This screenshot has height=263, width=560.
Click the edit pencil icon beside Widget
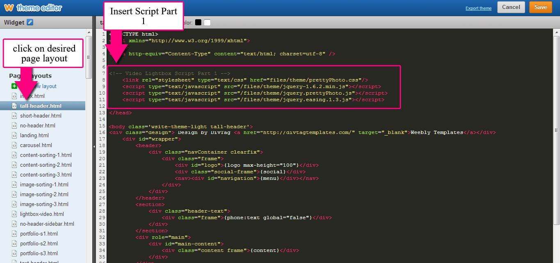coord(30,23)
